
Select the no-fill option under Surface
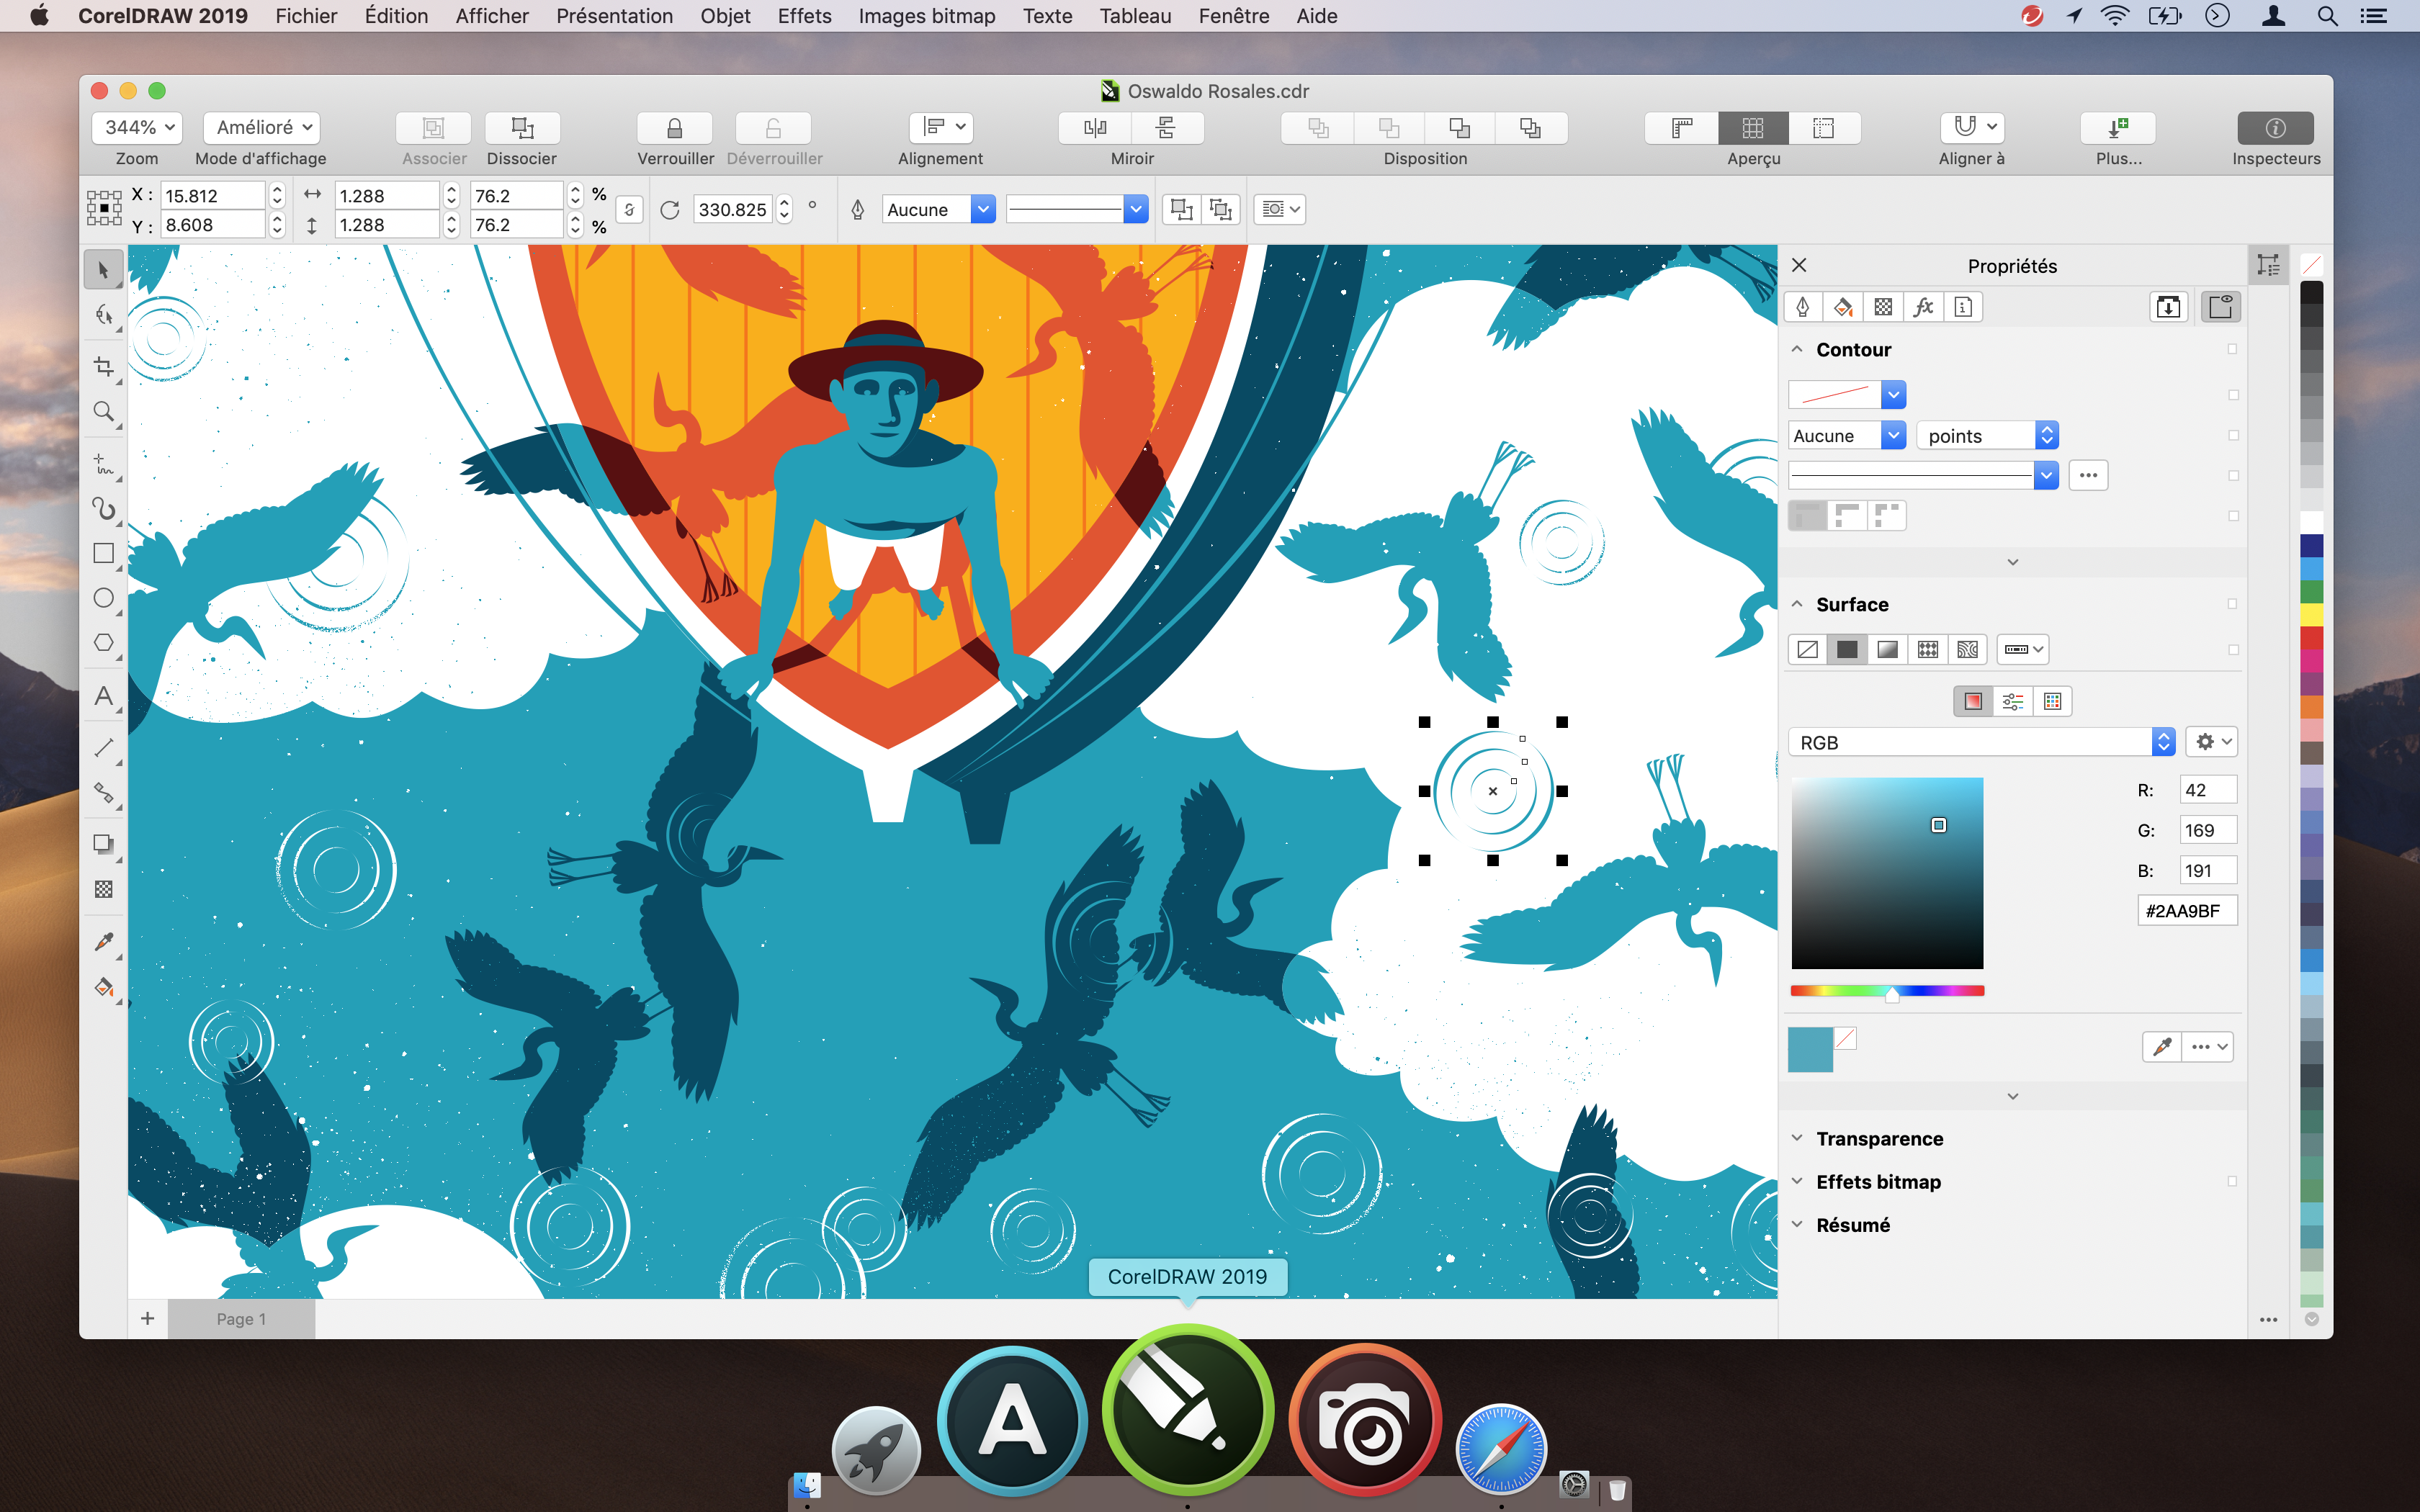click(x=1808, y=649)
